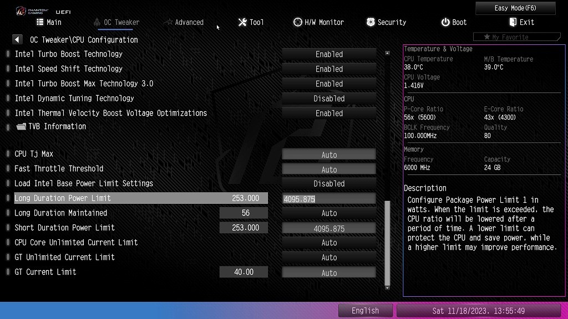The image size is (568, 319).
Task: Toggle Intel Dynamic Tuning Technology value
Action: [329, 99]
